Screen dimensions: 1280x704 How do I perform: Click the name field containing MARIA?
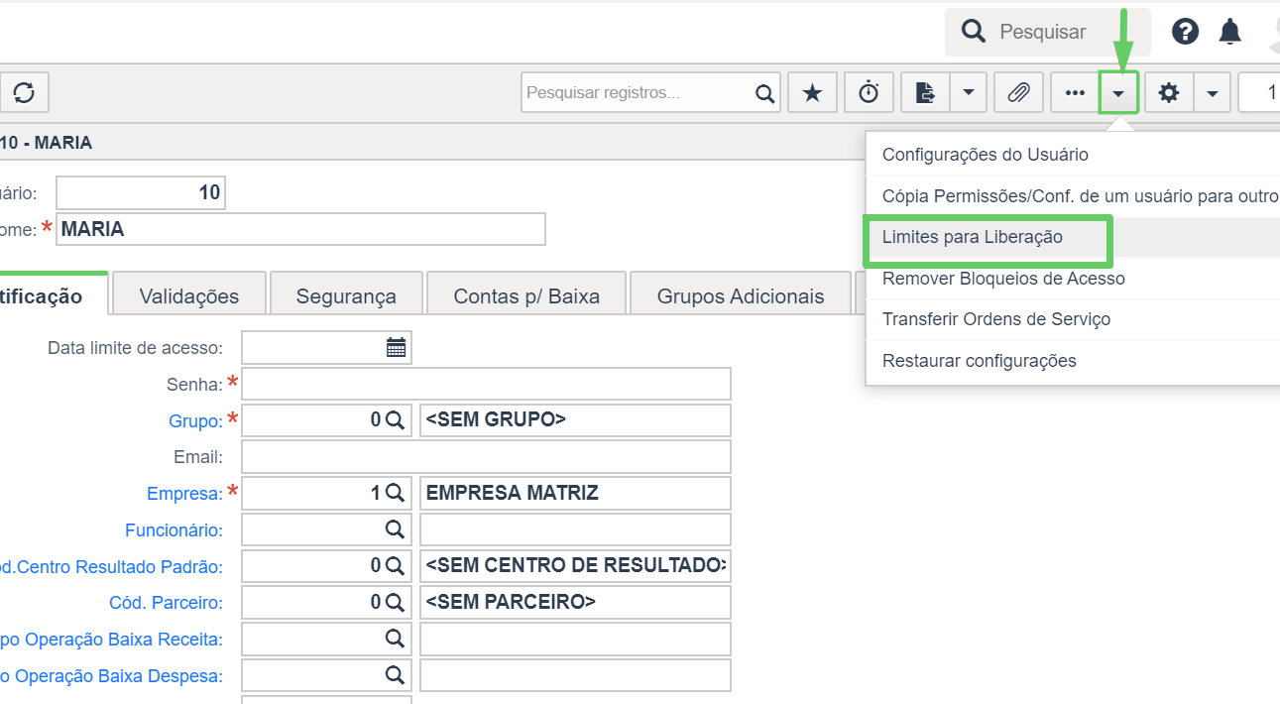(300, 229)
